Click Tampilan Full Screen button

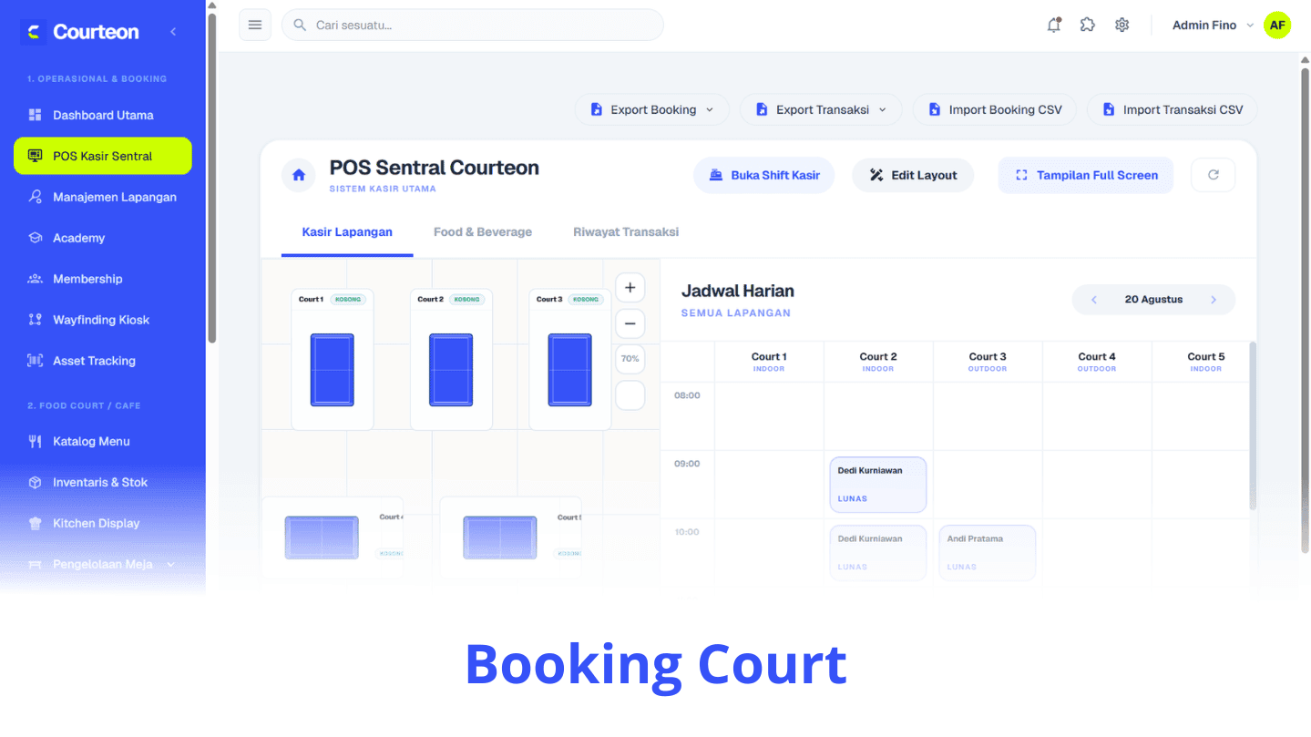point(1086,175)
